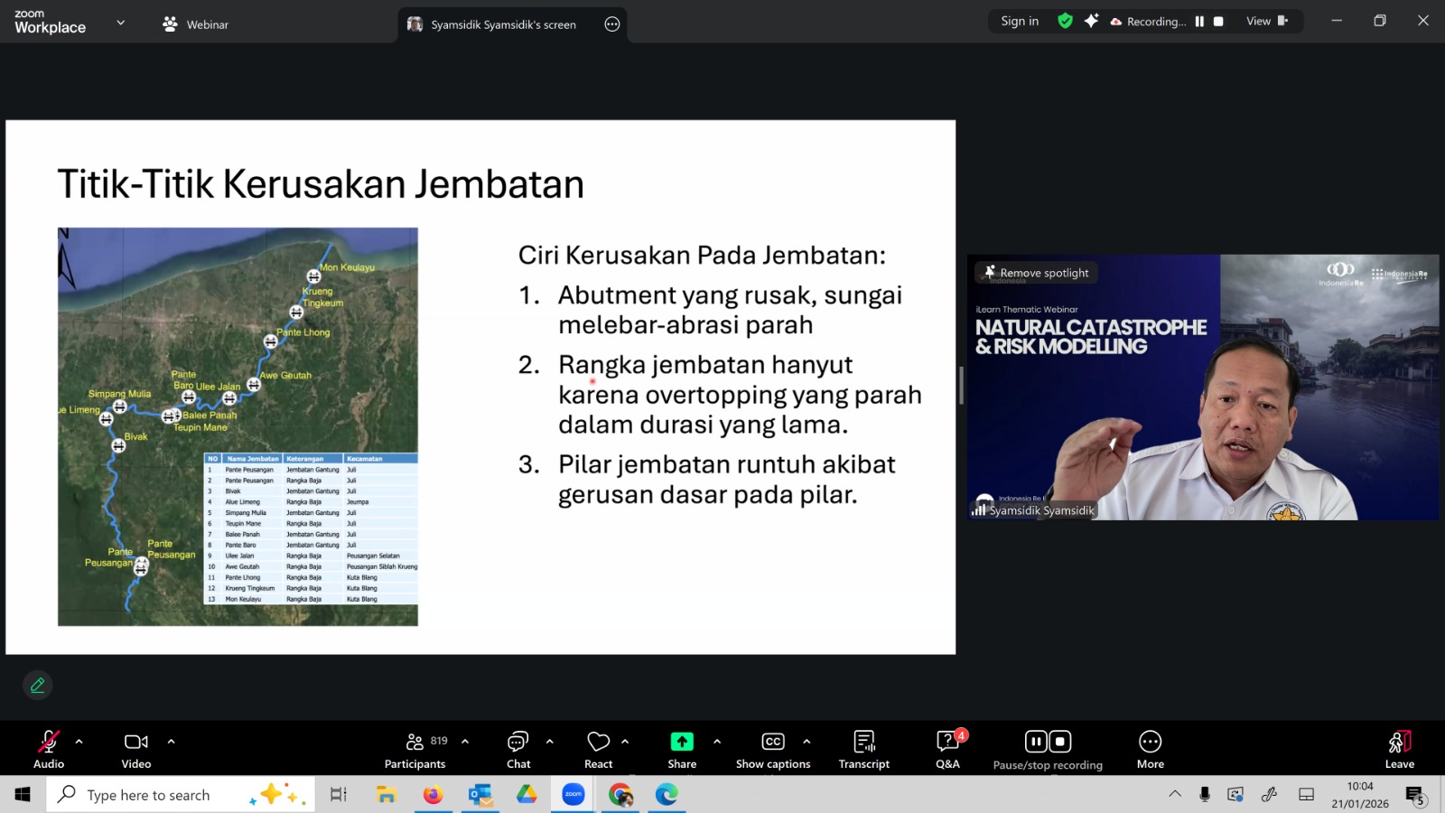Select the Syamsidik's screen share tab
The width and height of the screenshot is (1445, 813).
[503, 24]
